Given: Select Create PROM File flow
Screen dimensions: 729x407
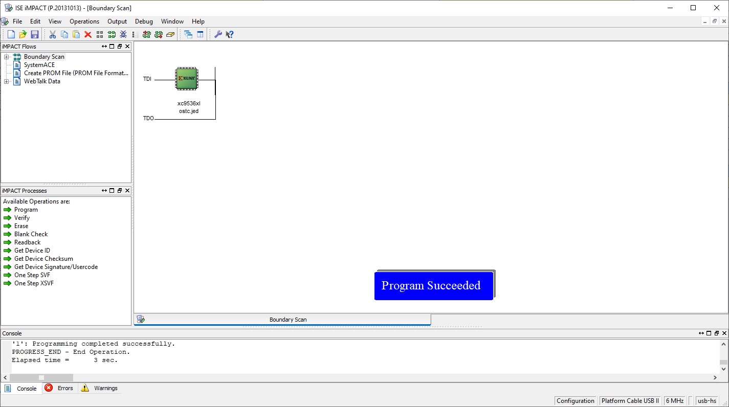Looking at the screenshot, I should tap(76, 73).
